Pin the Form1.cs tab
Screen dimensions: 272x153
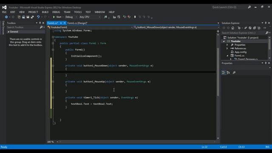point(61,23)
